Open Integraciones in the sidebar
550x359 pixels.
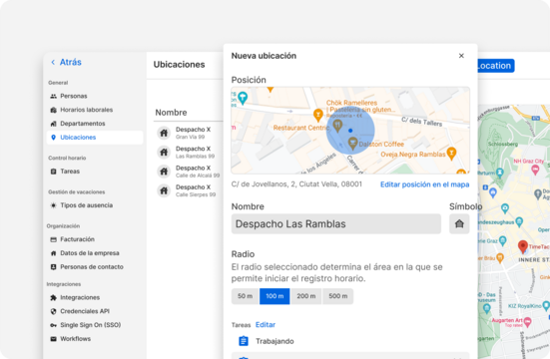80,297
